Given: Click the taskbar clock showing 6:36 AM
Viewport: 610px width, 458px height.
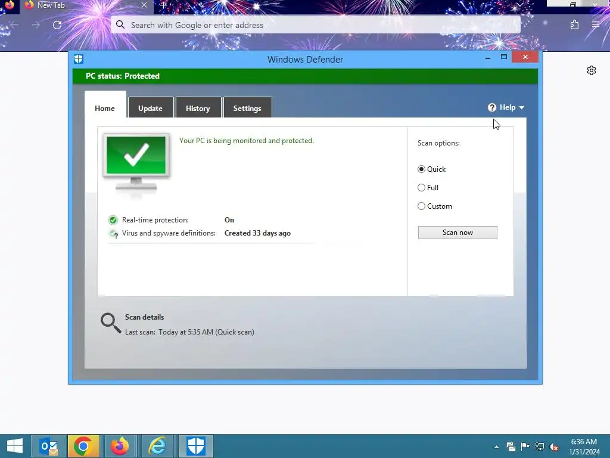Looking at the screenshot, I should click(x=584, y=447).
